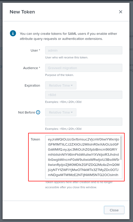This screenshot has width=133, height=222.
Task: Click the Not Before label text
Action: (x=27, y=113)
